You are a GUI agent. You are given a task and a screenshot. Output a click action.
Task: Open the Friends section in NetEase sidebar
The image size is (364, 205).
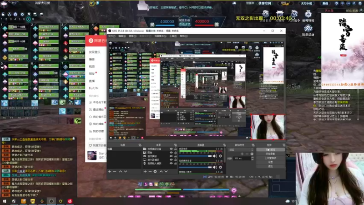click(x=92, y=74)
